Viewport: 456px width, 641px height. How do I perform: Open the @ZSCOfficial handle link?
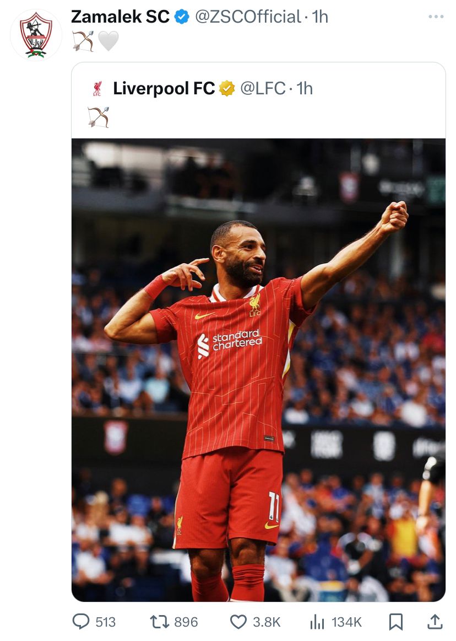[248, 17]
